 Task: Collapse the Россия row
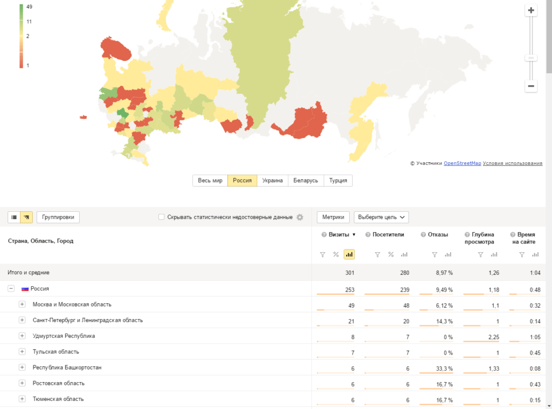(x=11, y=289)
